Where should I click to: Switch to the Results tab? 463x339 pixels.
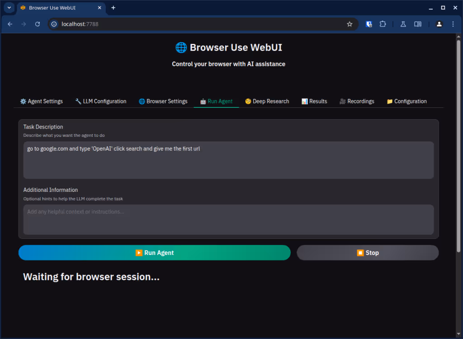click(314, 101)
